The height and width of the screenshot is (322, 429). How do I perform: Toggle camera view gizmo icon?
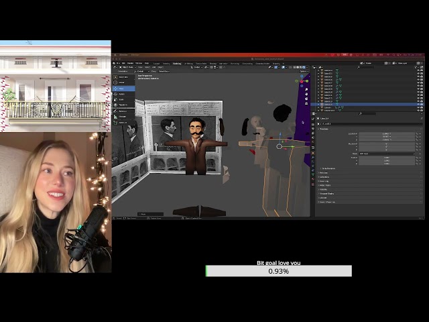pos(306,99)
